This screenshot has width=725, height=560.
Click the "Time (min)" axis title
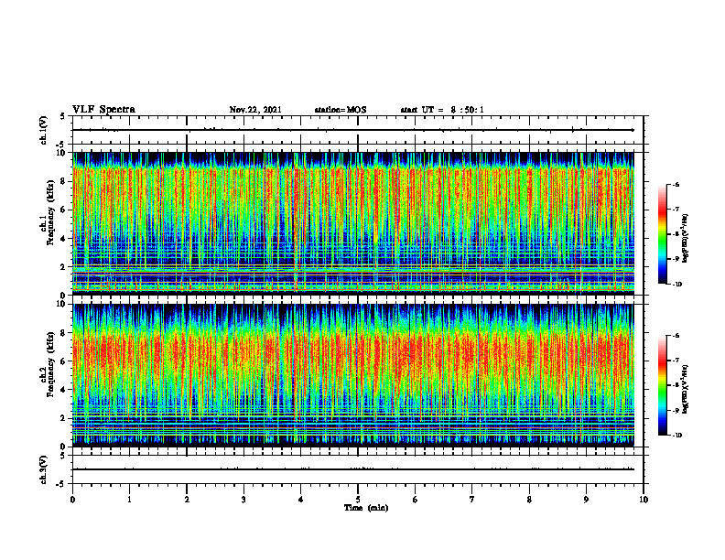366,508
